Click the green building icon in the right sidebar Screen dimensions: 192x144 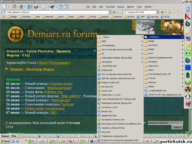[x=188, y=75]
